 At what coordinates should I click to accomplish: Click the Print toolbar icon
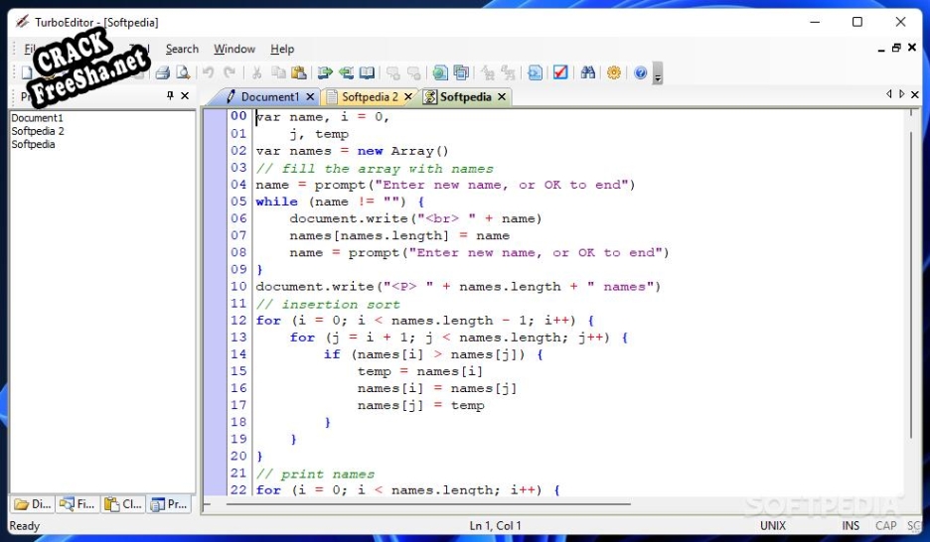point(162,72)
